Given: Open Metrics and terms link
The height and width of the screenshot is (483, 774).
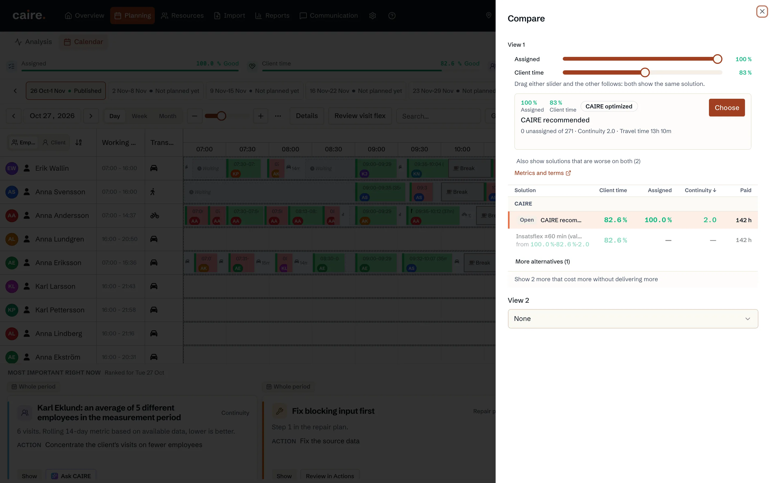Looking at the screenshot, I should [x=542, y=173].
